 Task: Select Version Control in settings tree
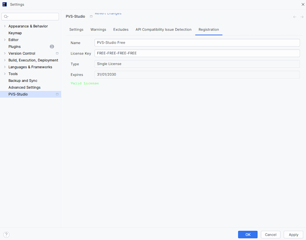[x=22, y=53]
